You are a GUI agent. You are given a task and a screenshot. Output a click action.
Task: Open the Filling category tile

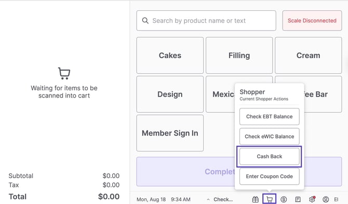click(x=239, y=56)
